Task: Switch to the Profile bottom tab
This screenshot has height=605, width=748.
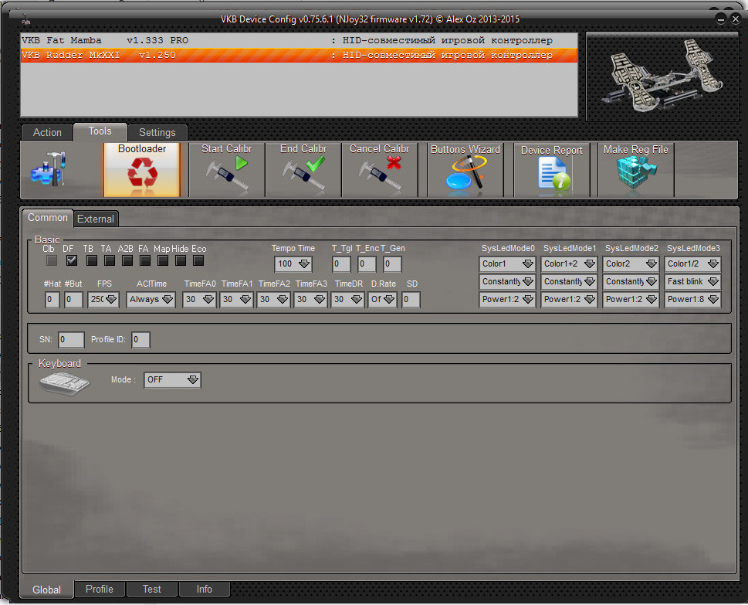Action: (100, 589)
